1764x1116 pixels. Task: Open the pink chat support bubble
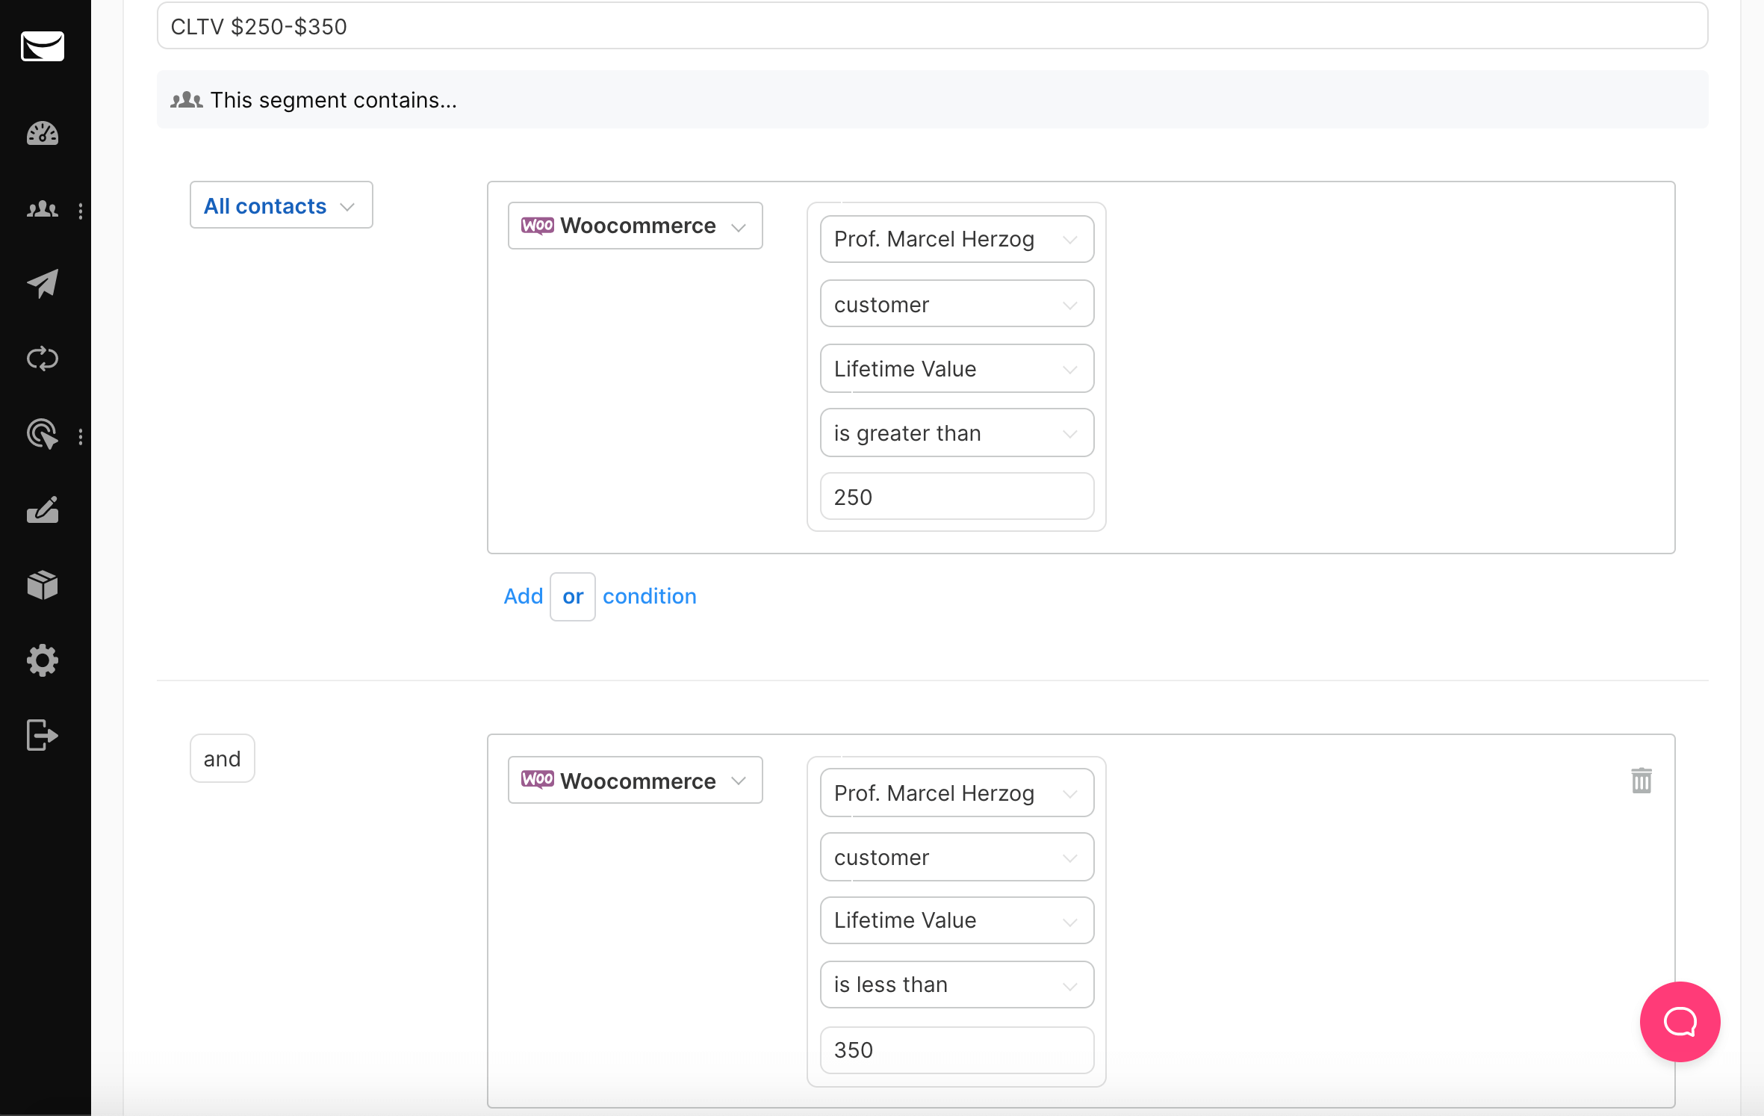(1680, 1021)
